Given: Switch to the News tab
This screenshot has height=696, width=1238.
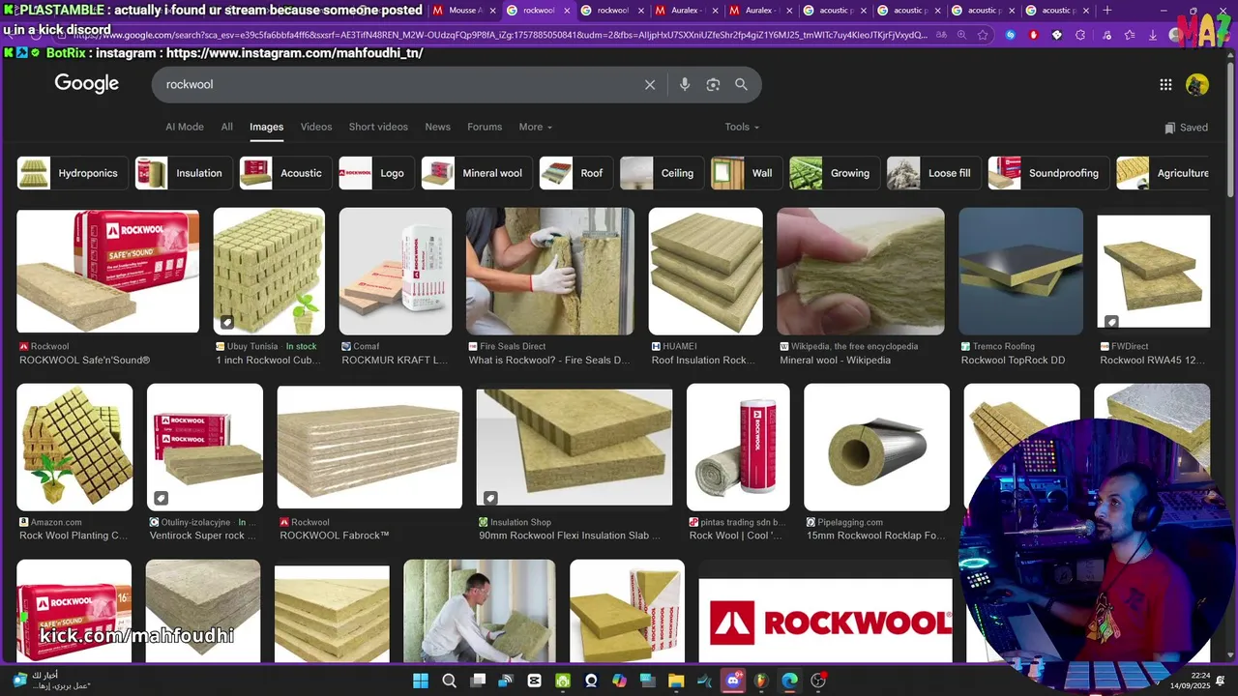Looking at the screenshot, I should pyautogui.click(x=438, y=127).
